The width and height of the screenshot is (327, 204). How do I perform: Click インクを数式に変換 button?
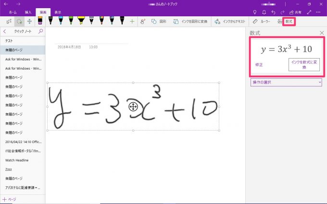pos(304,64)
